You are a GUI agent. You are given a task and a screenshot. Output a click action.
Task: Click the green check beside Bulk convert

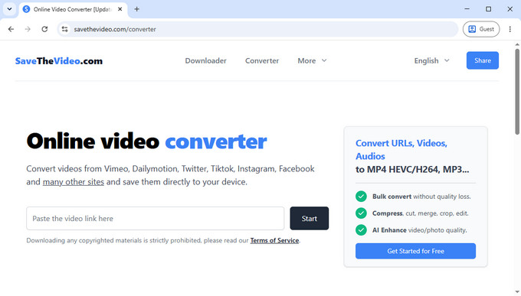361,197
